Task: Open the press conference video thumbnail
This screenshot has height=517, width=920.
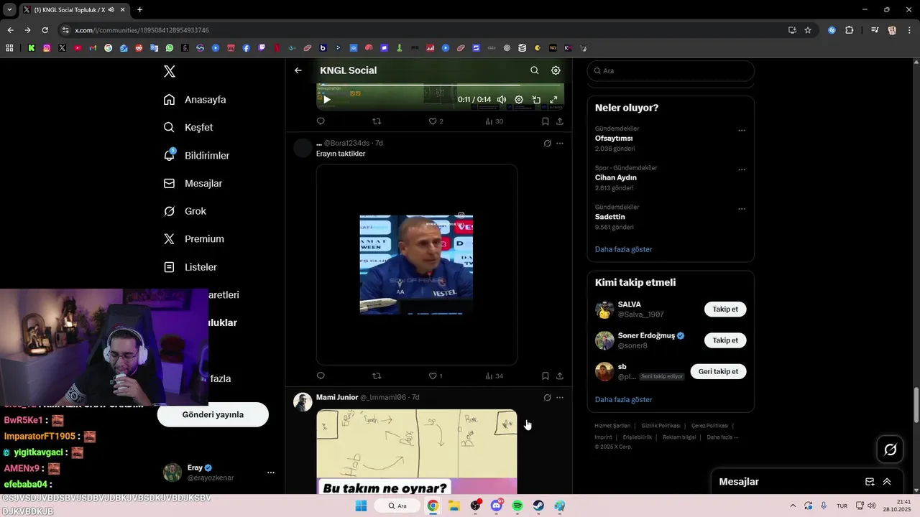Action: [x=416, y=264]
